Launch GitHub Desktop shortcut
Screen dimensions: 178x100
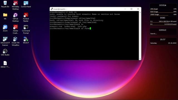16,17
